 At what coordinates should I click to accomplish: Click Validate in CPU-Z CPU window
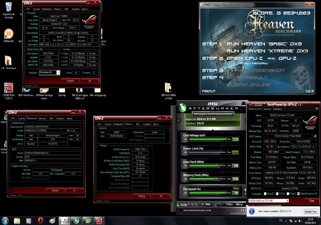tap(70, 81)
